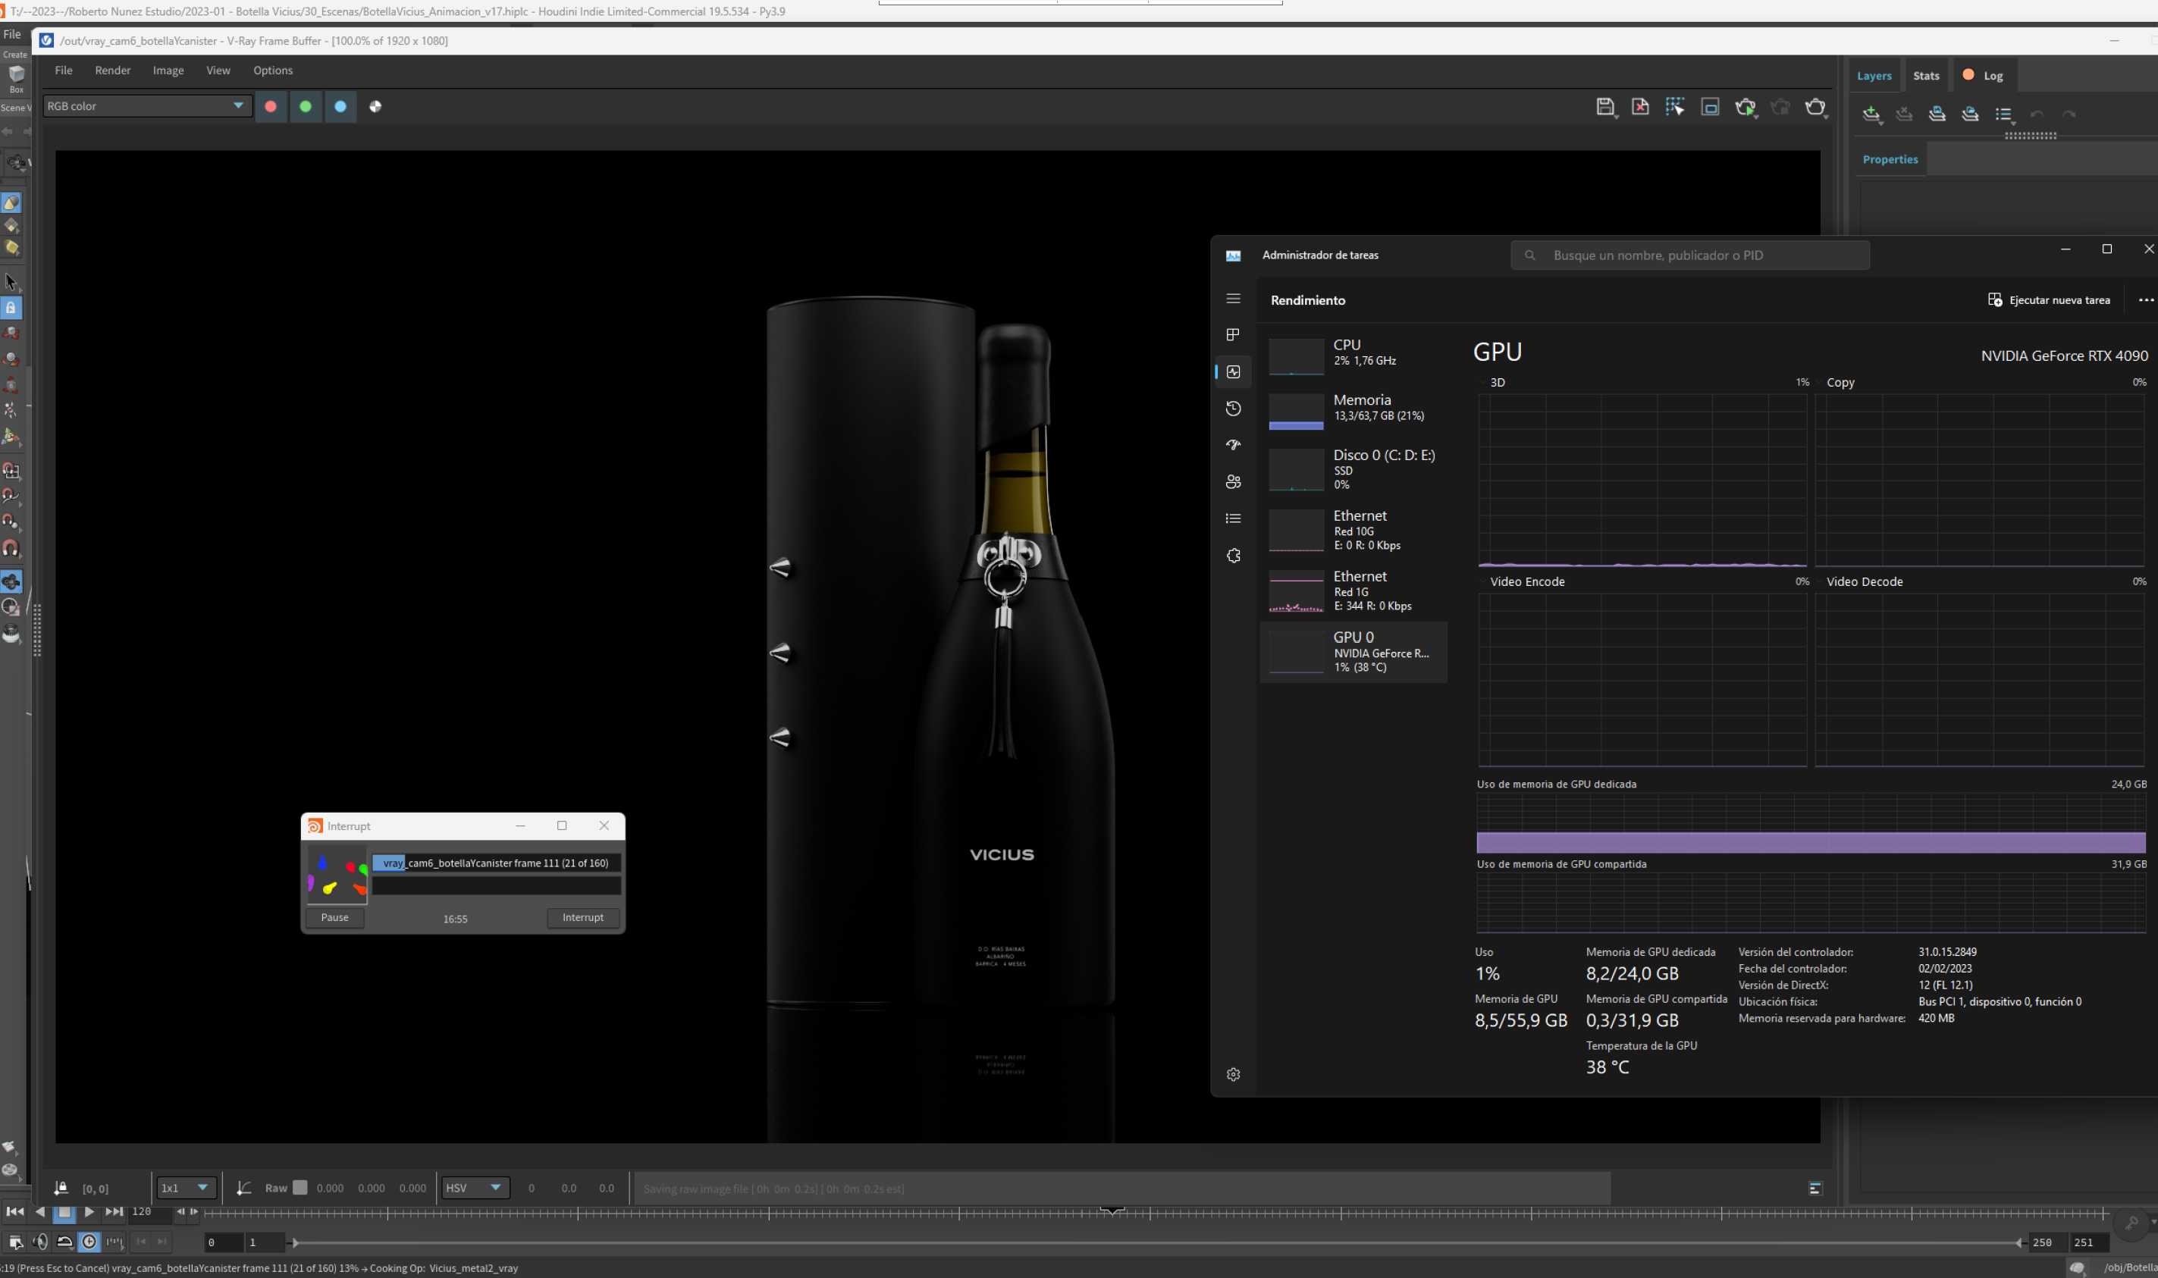
Task: Toggle the alpha/mono channel button
Action: click(375, 106)
